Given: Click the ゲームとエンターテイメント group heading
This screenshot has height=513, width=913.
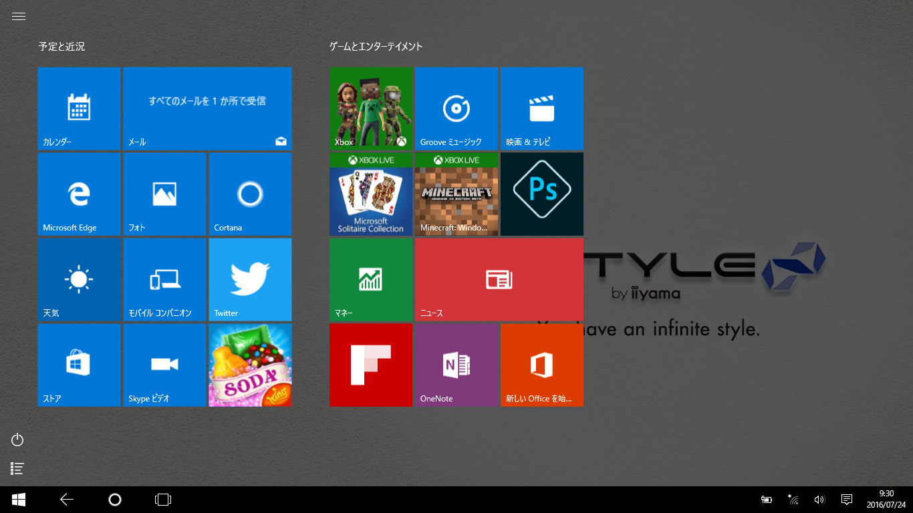Looking at the screenshot, I should 376,47.
